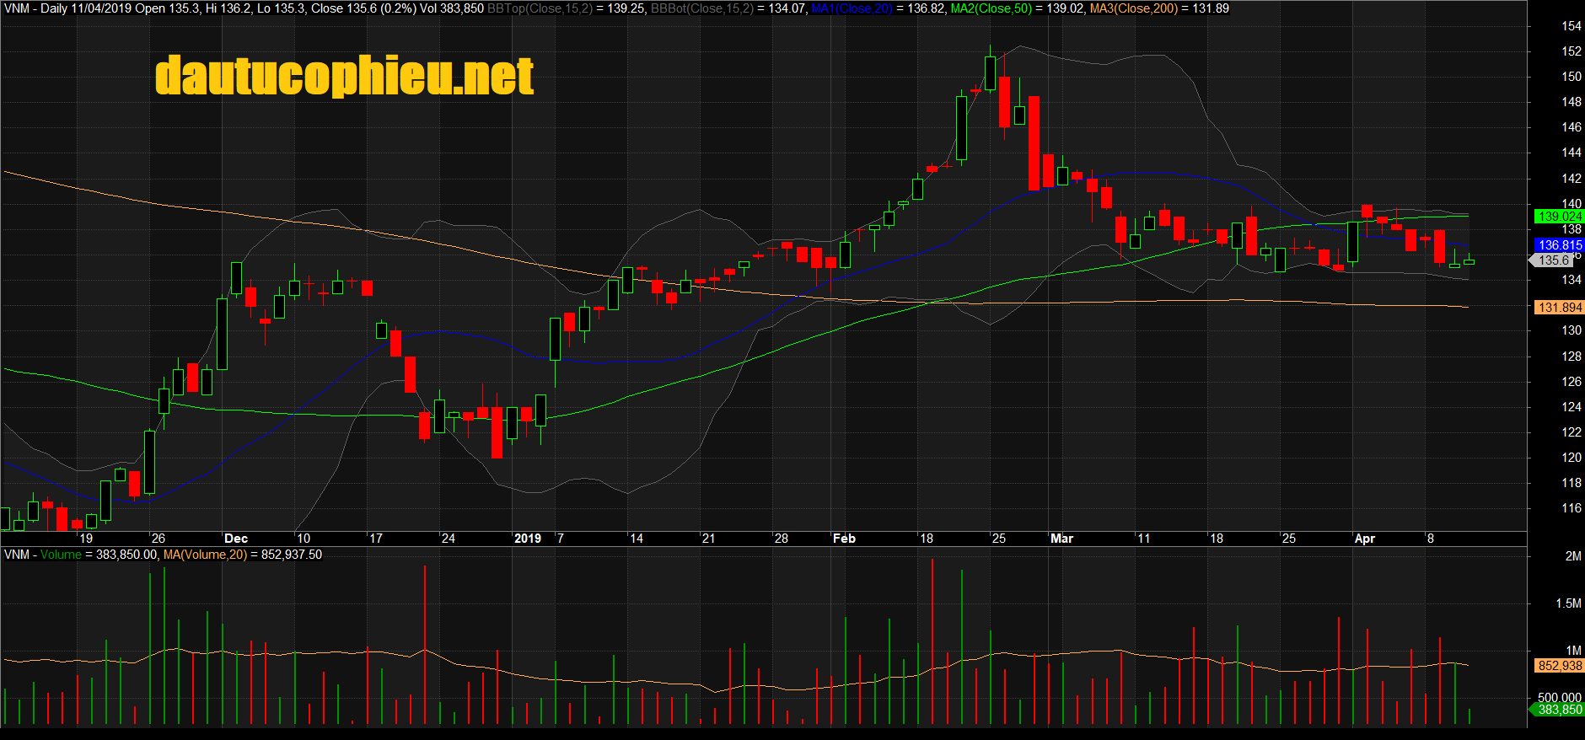This screenshot has width=1585, height=740.
Task: Click the 152 price axis label
Action: 1572,51
